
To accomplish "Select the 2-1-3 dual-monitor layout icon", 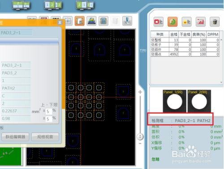I will (85, 5).
